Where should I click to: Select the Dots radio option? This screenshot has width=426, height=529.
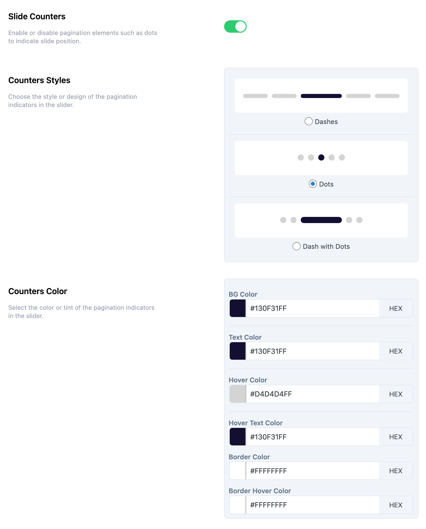point(313,184)
